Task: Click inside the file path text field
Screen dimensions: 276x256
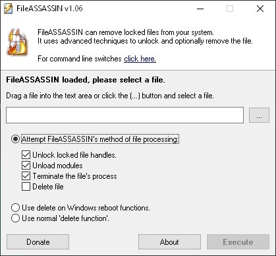Action: click(124, 115)
